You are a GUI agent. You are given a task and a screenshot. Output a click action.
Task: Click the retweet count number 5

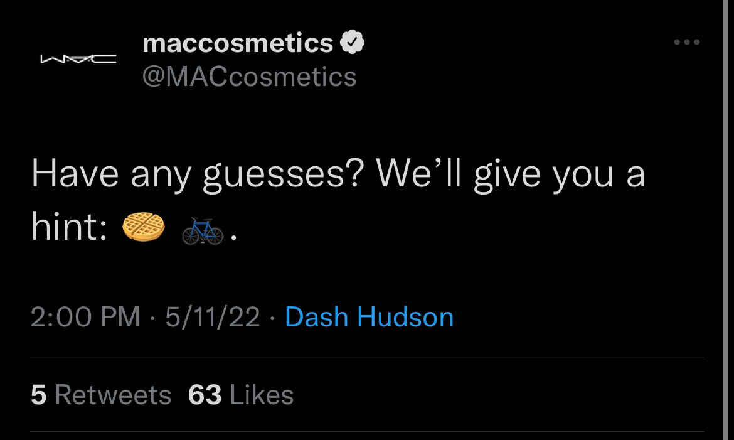38,395
